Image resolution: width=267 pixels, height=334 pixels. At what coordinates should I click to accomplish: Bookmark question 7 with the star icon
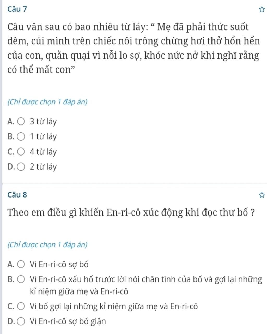pos(262,10)
